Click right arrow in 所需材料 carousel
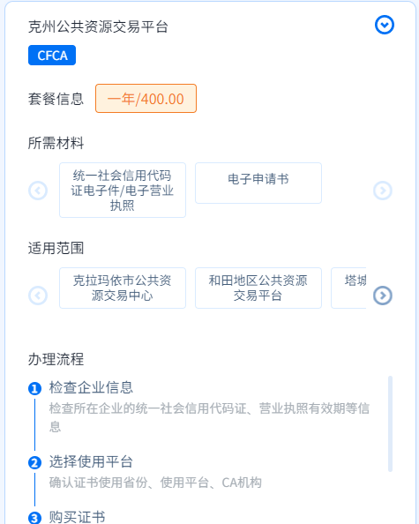Screen dimensions: 419x524 click(x=383, y=191)
